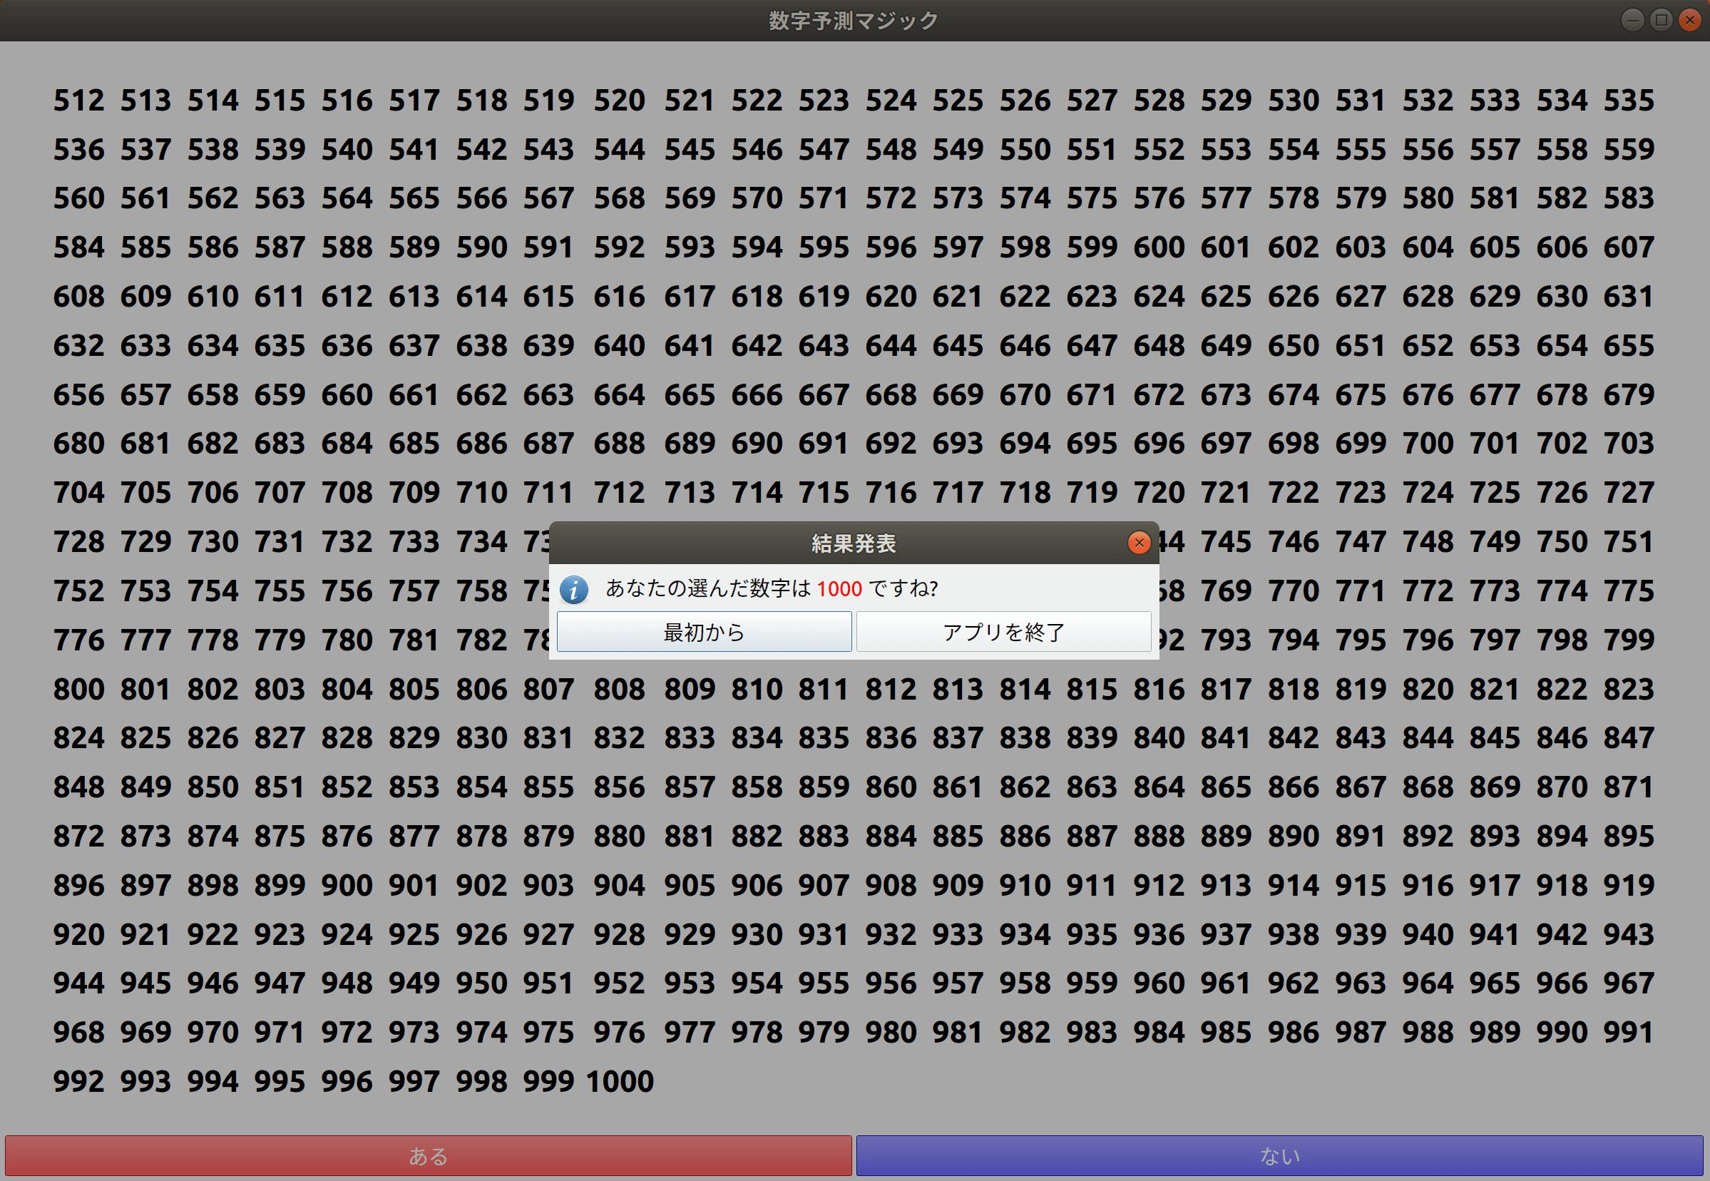Click the number 535 in the grid

[x=1629, y=101]
